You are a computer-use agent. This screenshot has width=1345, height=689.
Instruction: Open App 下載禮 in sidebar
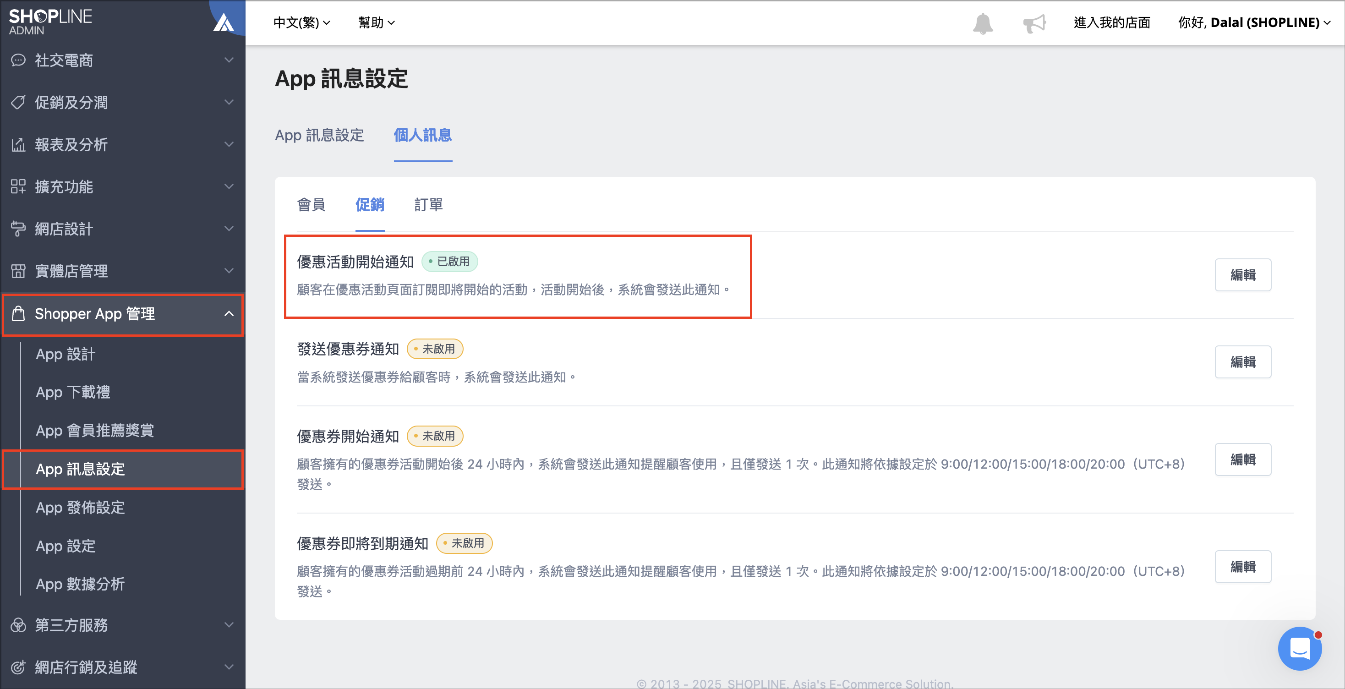tap(73, 392)
